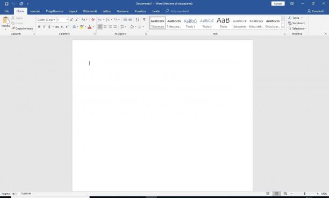Click the decrease font size icon
This screenshot has height=198, width=329.
(76, 20)
